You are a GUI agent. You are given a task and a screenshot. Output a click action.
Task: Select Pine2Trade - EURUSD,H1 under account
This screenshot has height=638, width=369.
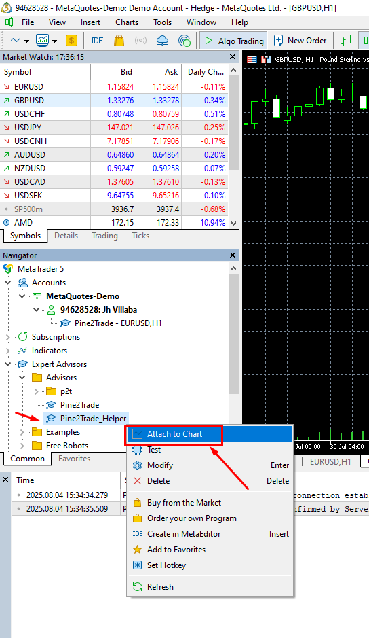(x=118, y=323)
